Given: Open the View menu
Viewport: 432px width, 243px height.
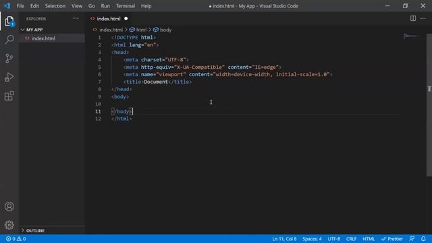Looking at the screenshot, I should [x=76, y=6].
